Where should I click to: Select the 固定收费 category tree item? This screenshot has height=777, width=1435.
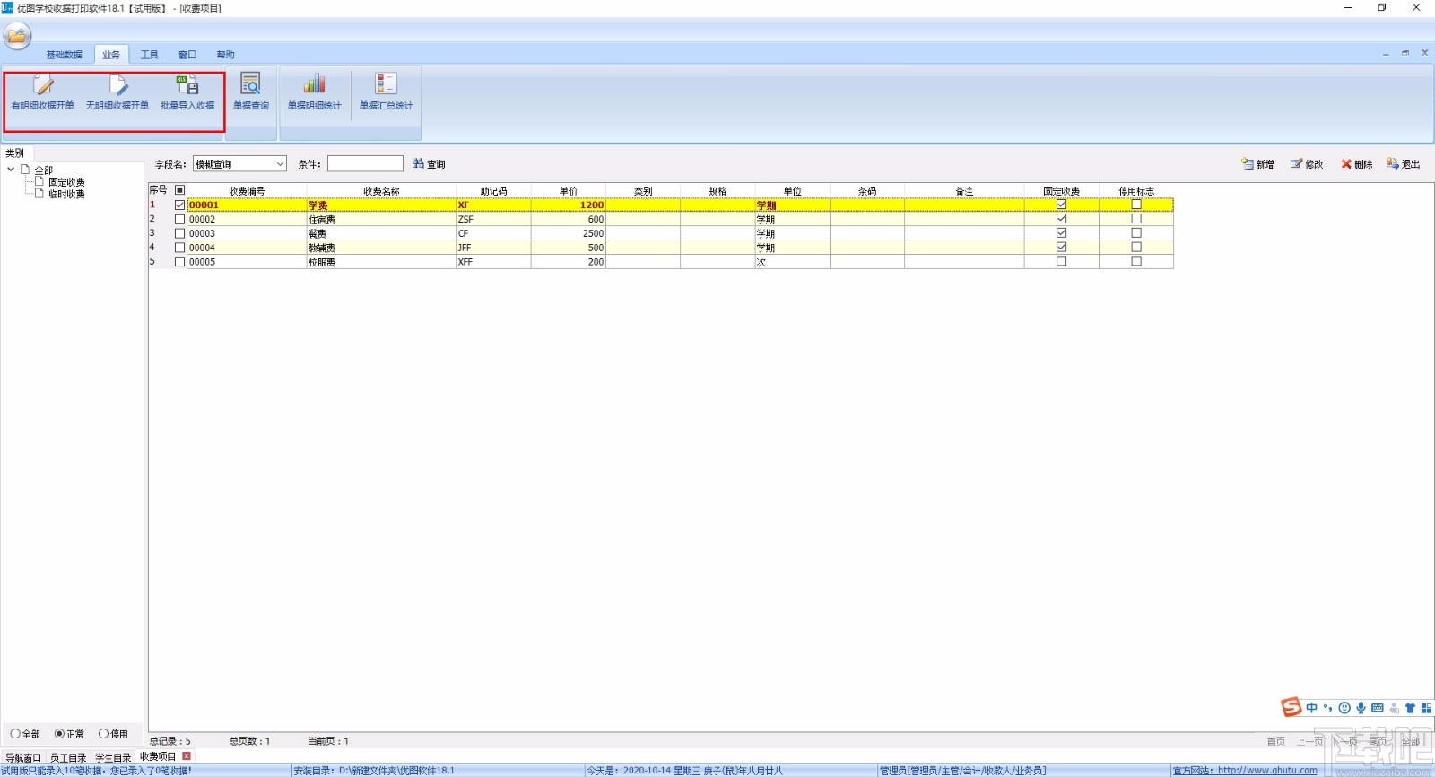coord(67,182)
